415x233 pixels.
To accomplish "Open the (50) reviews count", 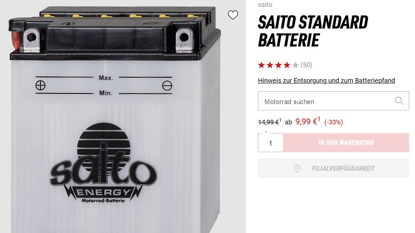I will (x=307, y=65).
